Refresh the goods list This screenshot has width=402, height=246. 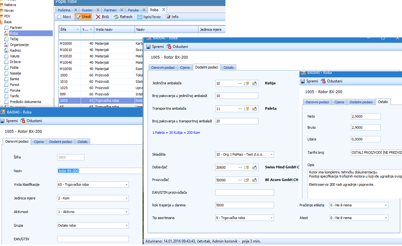pos(123,17)
